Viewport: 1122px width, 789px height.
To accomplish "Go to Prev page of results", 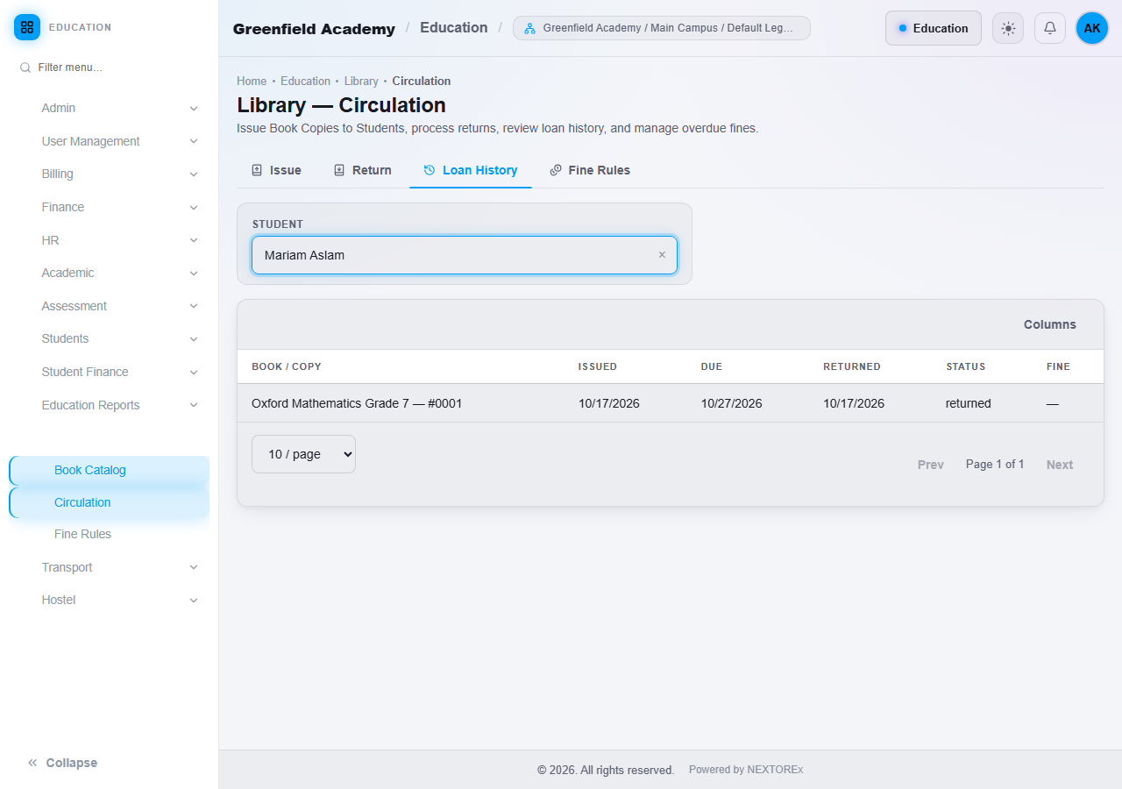I will 931,465.
